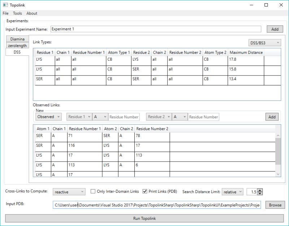The width and height of the screenshot is (289, 226).
Task: Open the Tools menu
Action: point(17,13)
